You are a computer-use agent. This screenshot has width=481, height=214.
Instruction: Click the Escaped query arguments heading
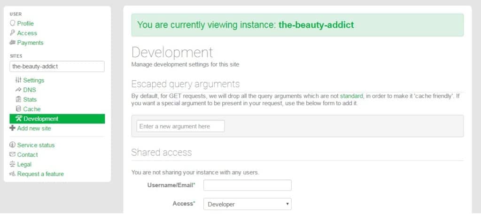[x=185, y=84]
